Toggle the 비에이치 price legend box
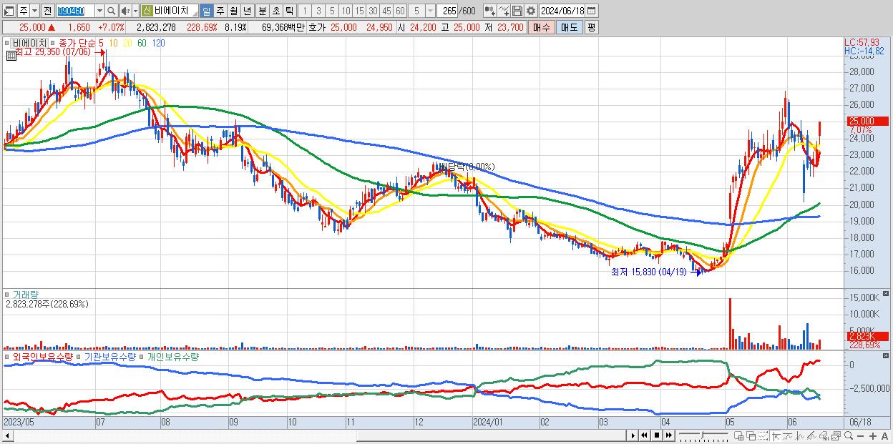 tap(8, 43)
